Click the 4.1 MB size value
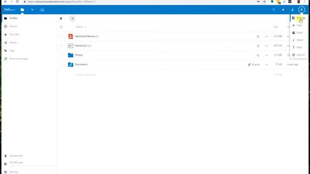 point(278,36)
